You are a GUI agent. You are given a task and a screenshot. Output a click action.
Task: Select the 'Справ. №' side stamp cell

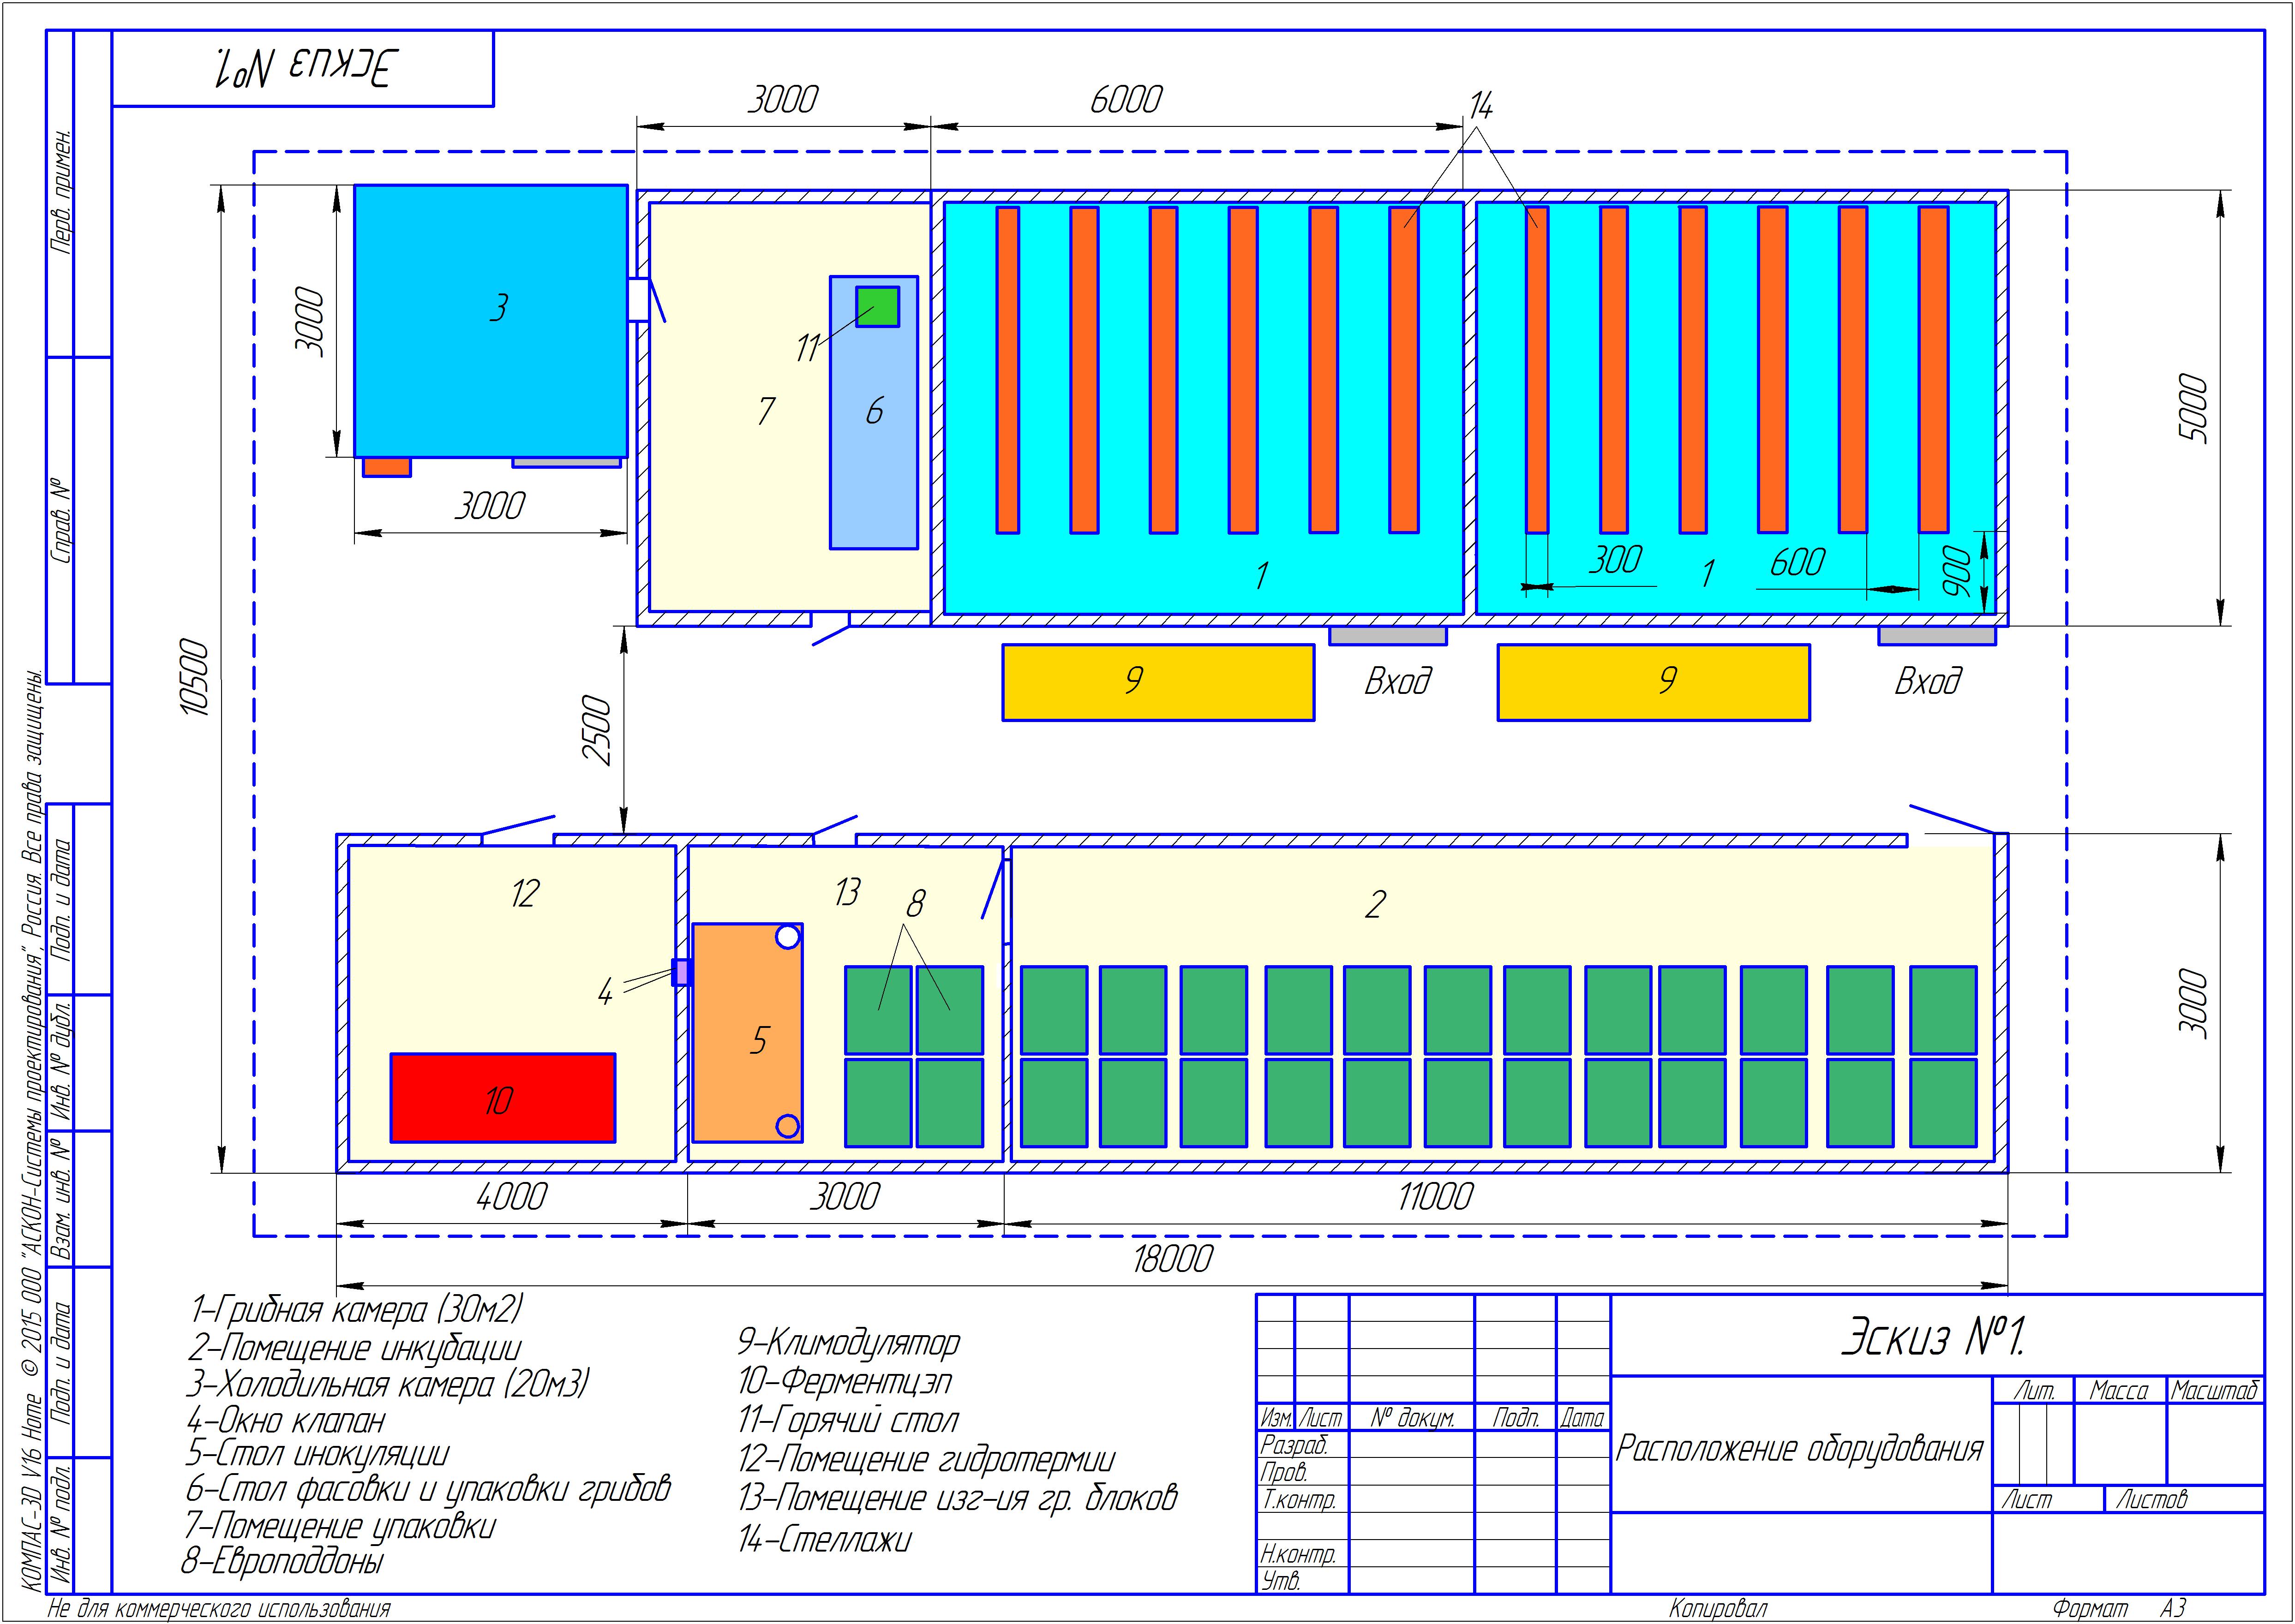point(60,521)
